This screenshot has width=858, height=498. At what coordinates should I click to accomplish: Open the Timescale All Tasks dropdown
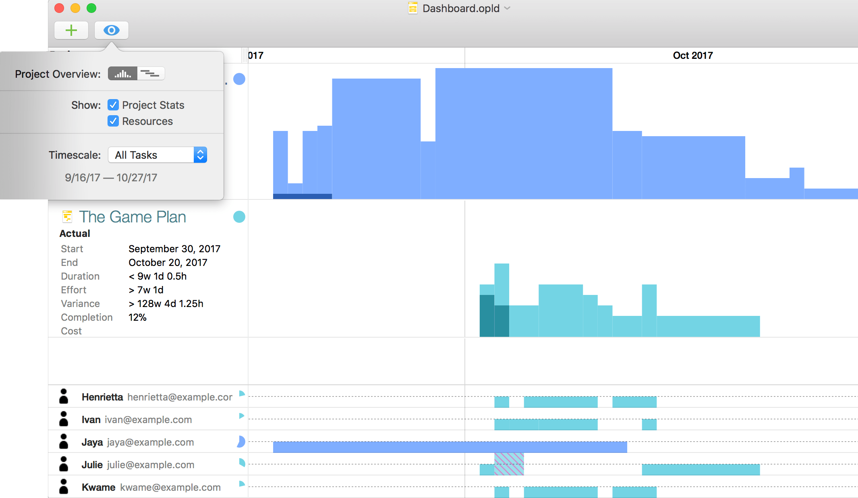click(x=158, y=155)
